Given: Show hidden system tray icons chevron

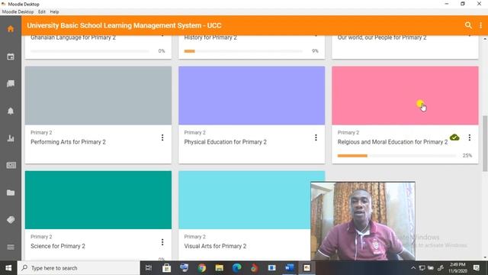Looking at the screenshot, I should 413,268.
